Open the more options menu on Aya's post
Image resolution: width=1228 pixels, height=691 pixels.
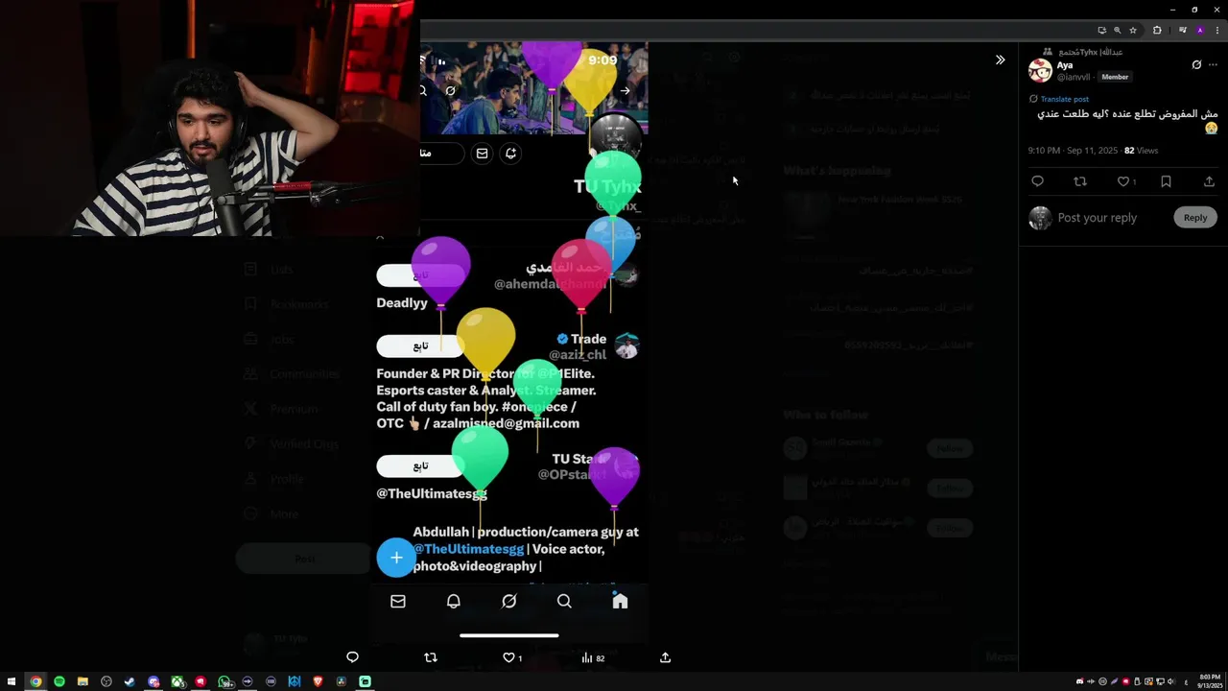pyautogui.click(x=1213, y=65)
